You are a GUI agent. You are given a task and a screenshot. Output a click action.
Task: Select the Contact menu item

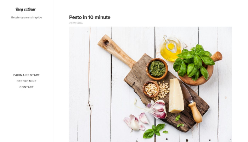27,87
